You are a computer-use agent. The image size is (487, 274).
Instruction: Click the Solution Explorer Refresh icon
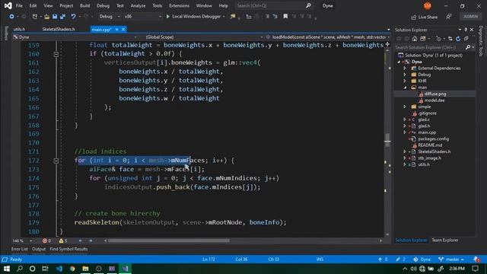click(x=458, y=39)
